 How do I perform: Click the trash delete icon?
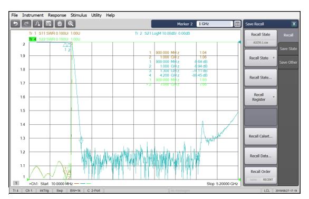coord(60,24)
